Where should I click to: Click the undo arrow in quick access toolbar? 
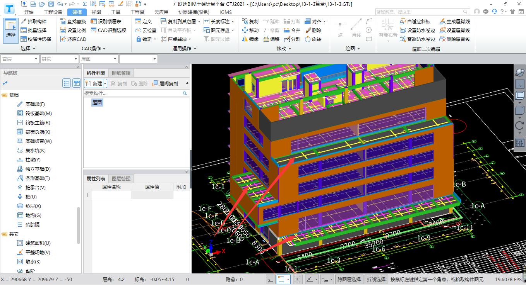(x=59, y=4)
